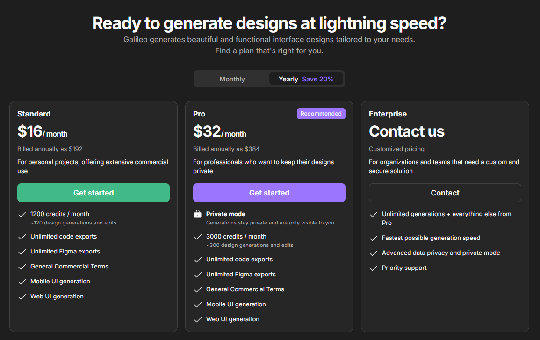
Task: Select the Standard plan title
Action: (34, 114)
